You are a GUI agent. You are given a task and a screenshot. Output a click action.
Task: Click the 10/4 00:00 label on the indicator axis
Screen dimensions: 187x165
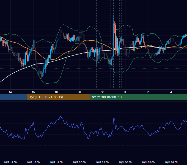coord(125,162)
